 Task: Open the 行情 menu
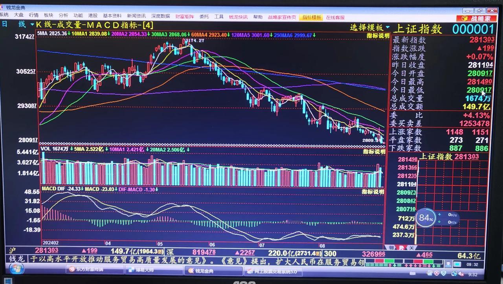point(34,15)
